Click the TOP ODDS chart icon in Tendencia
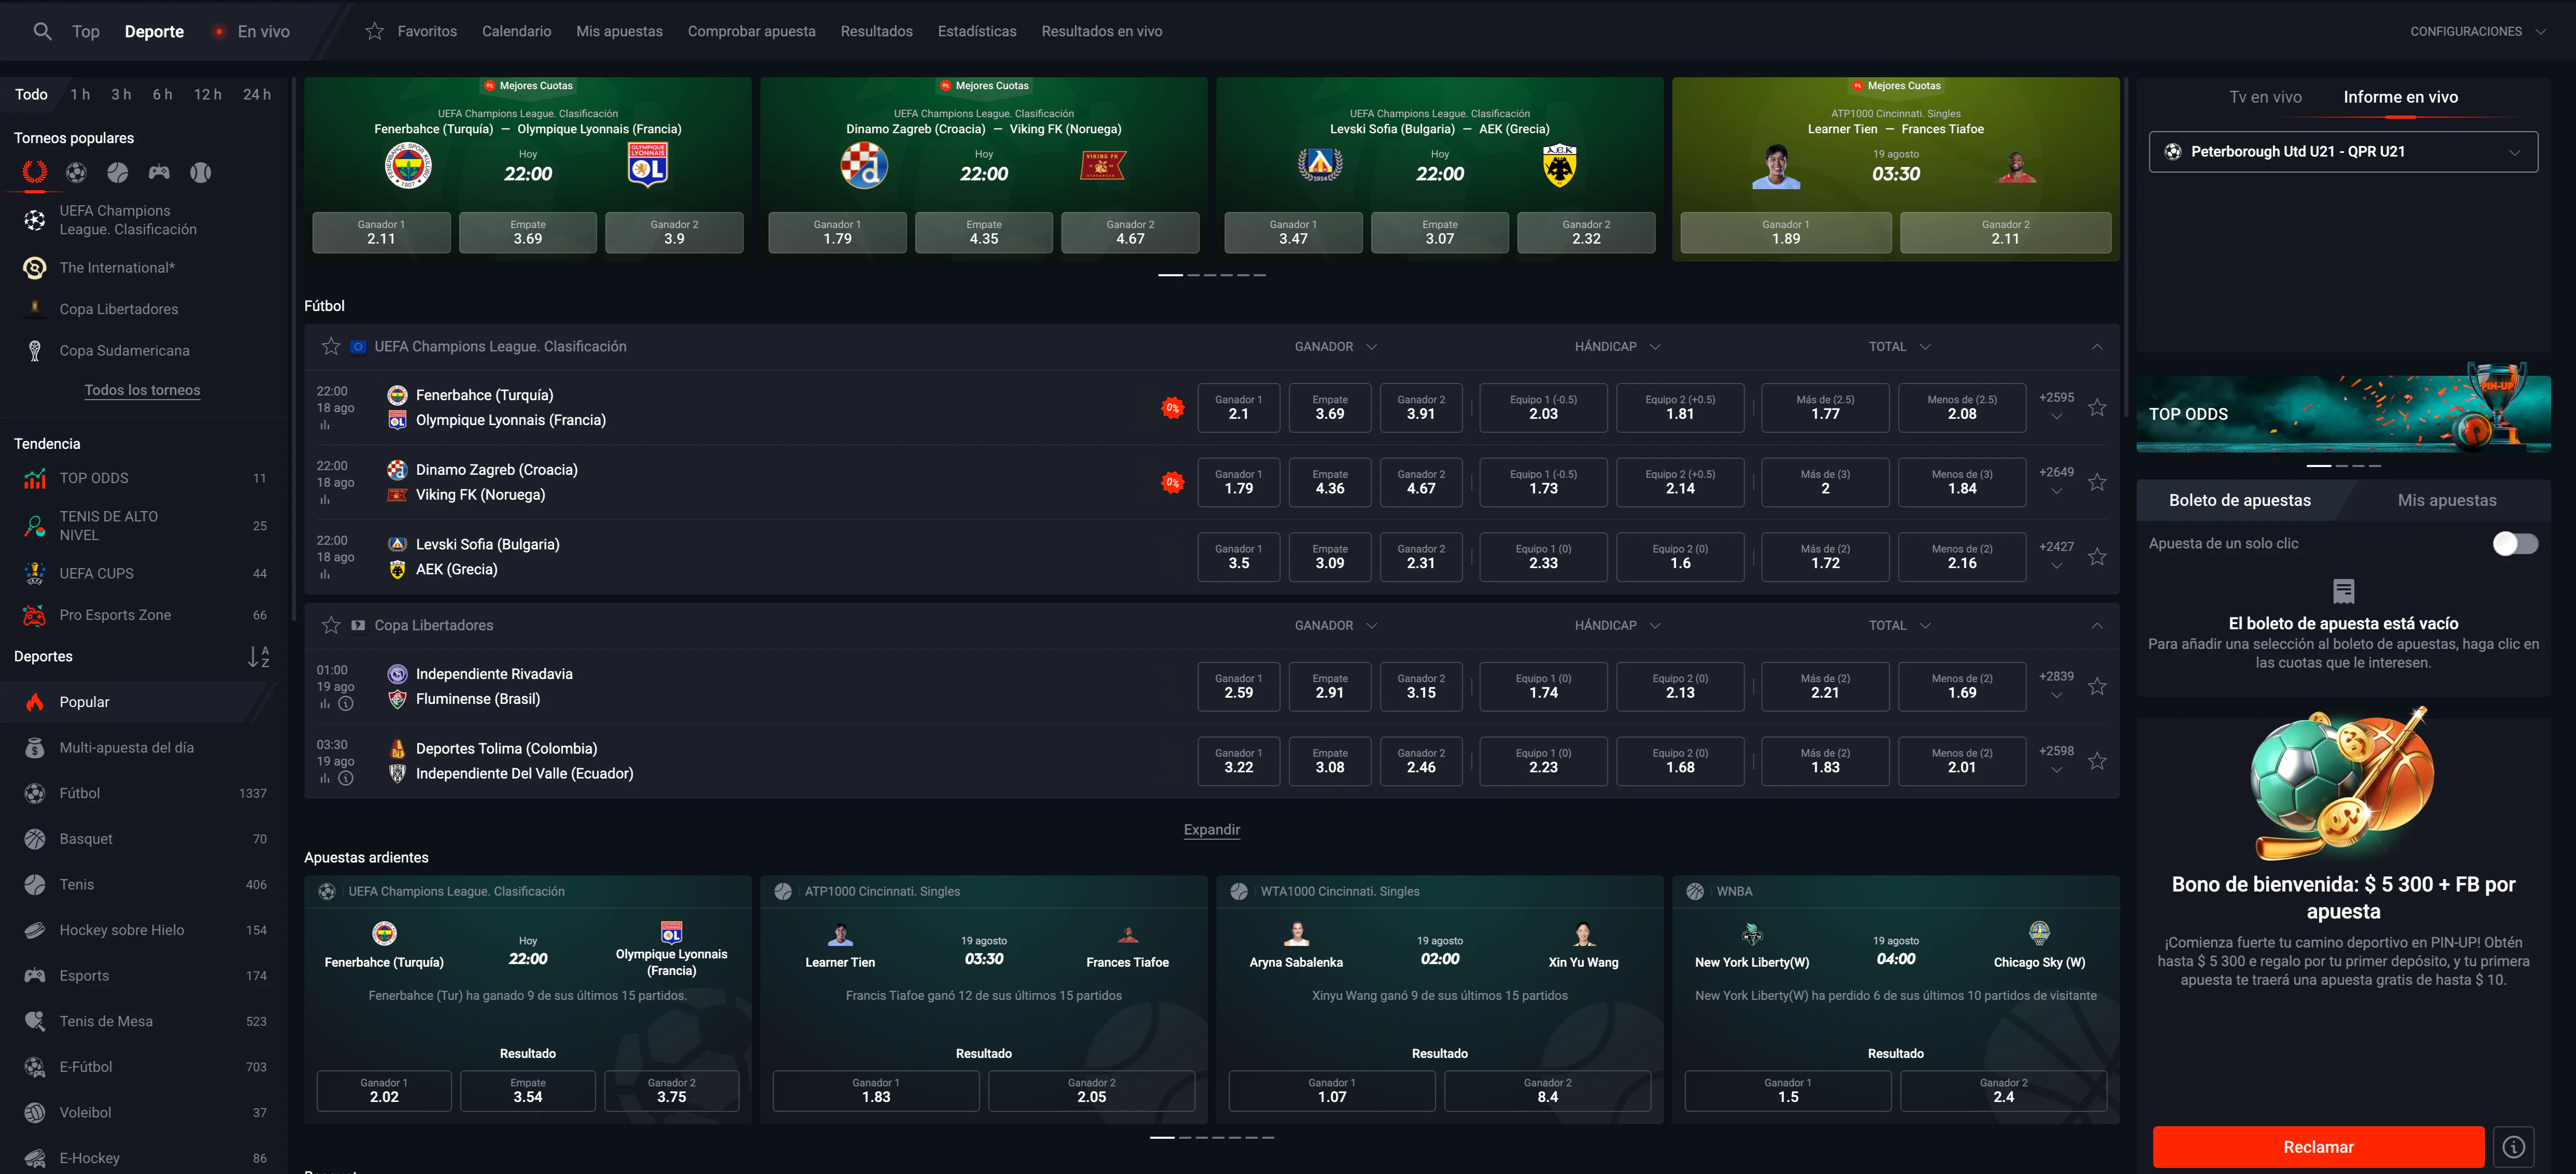Viewport: 2576px width, 1174px height. click(x=35, y=478)
